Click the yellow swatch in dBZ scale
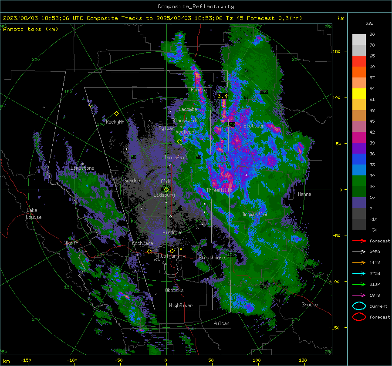The image size is (392, 366). pos(359,94)
